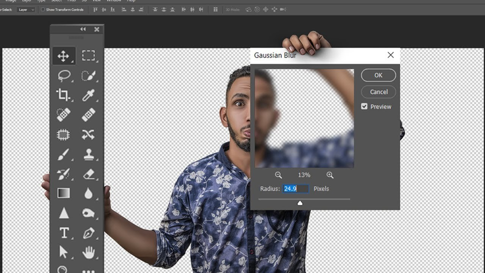
Task: Select the Pen tool
Action: click(x=89, y=232)
